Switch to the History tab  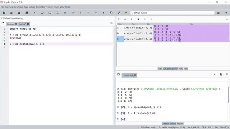tap(180, 124)
